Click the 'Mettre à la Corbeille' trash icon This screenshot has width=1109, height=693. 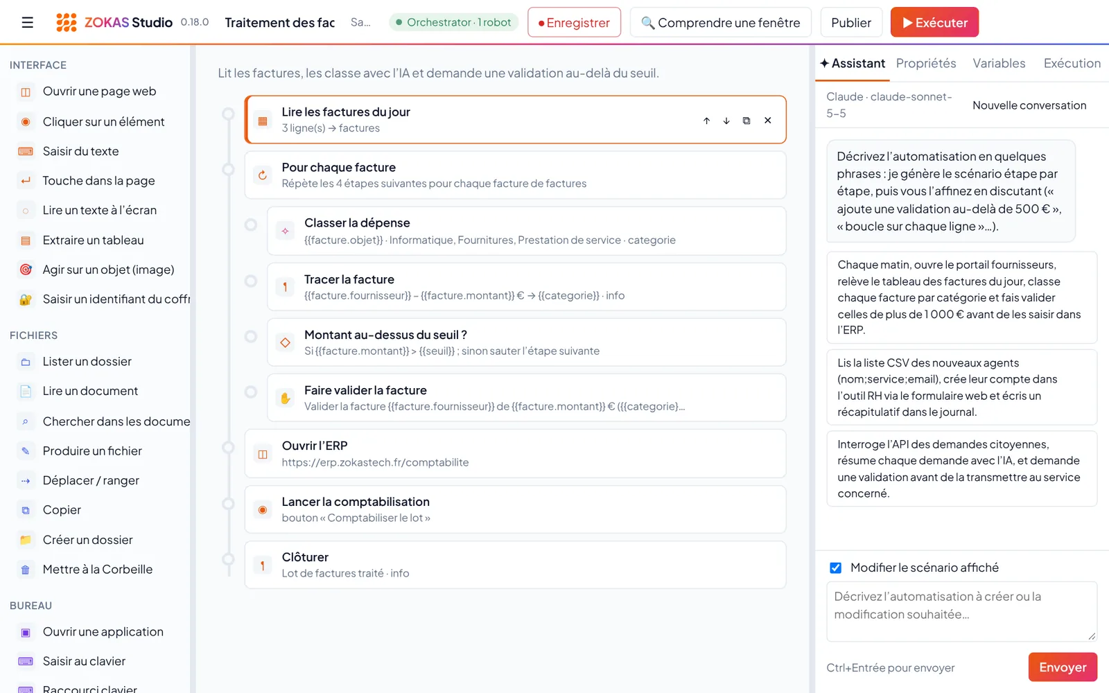pyautogui.click(x=26, y=570)
